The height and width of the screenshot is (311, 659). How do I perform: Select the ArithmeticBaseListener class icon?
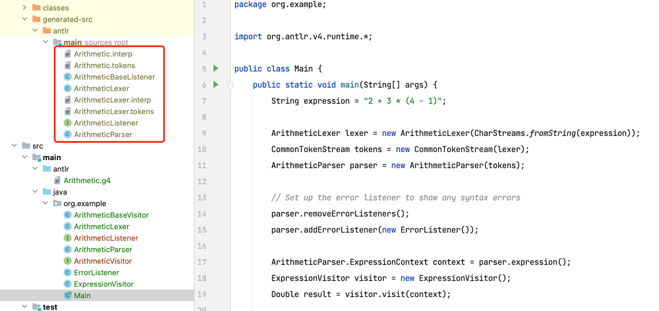point(68,77)
